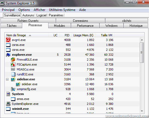Switch to the Paramètres tab
Viewport: 149px width, 118px height.
[x=56, y=15]
